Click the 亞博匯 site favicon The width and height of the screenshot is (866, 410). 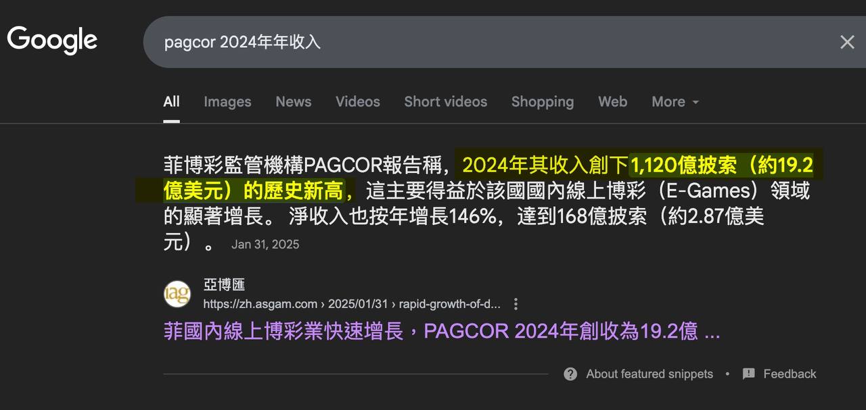(177, 294)
